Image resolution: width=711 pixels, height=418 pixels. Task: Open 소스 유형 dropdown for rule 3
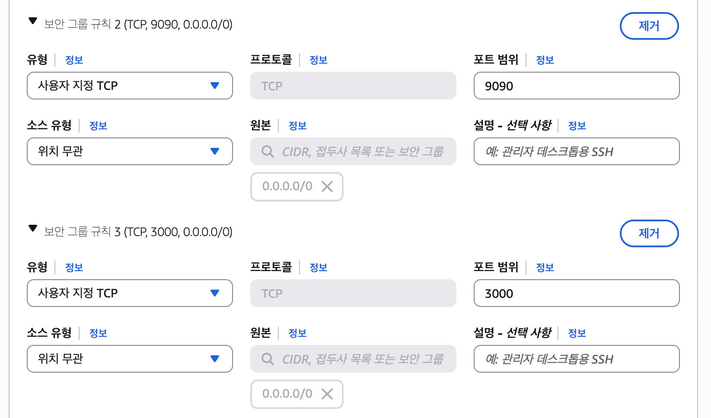pyautogui.click(x=130, y=359)
